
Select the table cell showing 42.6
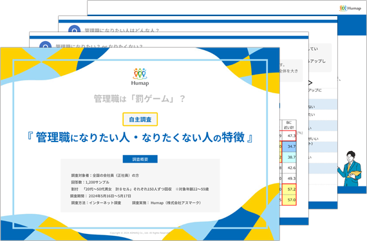tap(289, 168)
